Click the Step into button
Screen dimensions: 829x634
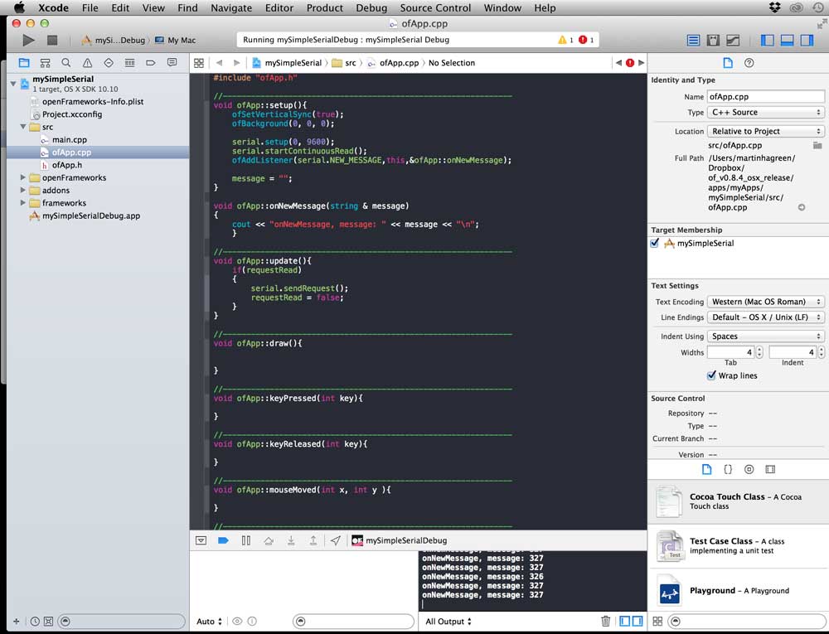tap(291, 540)
